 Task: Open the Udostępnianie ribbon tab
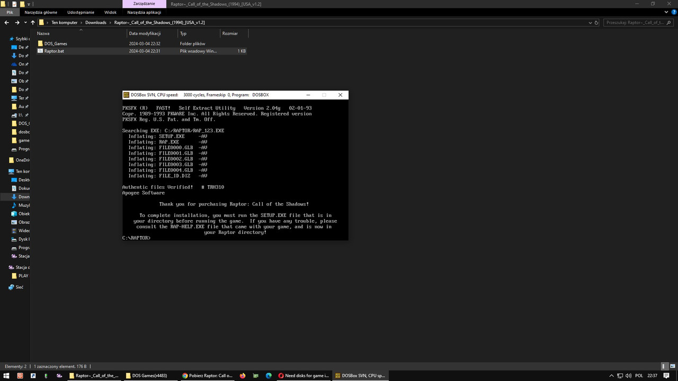[81, 12]
